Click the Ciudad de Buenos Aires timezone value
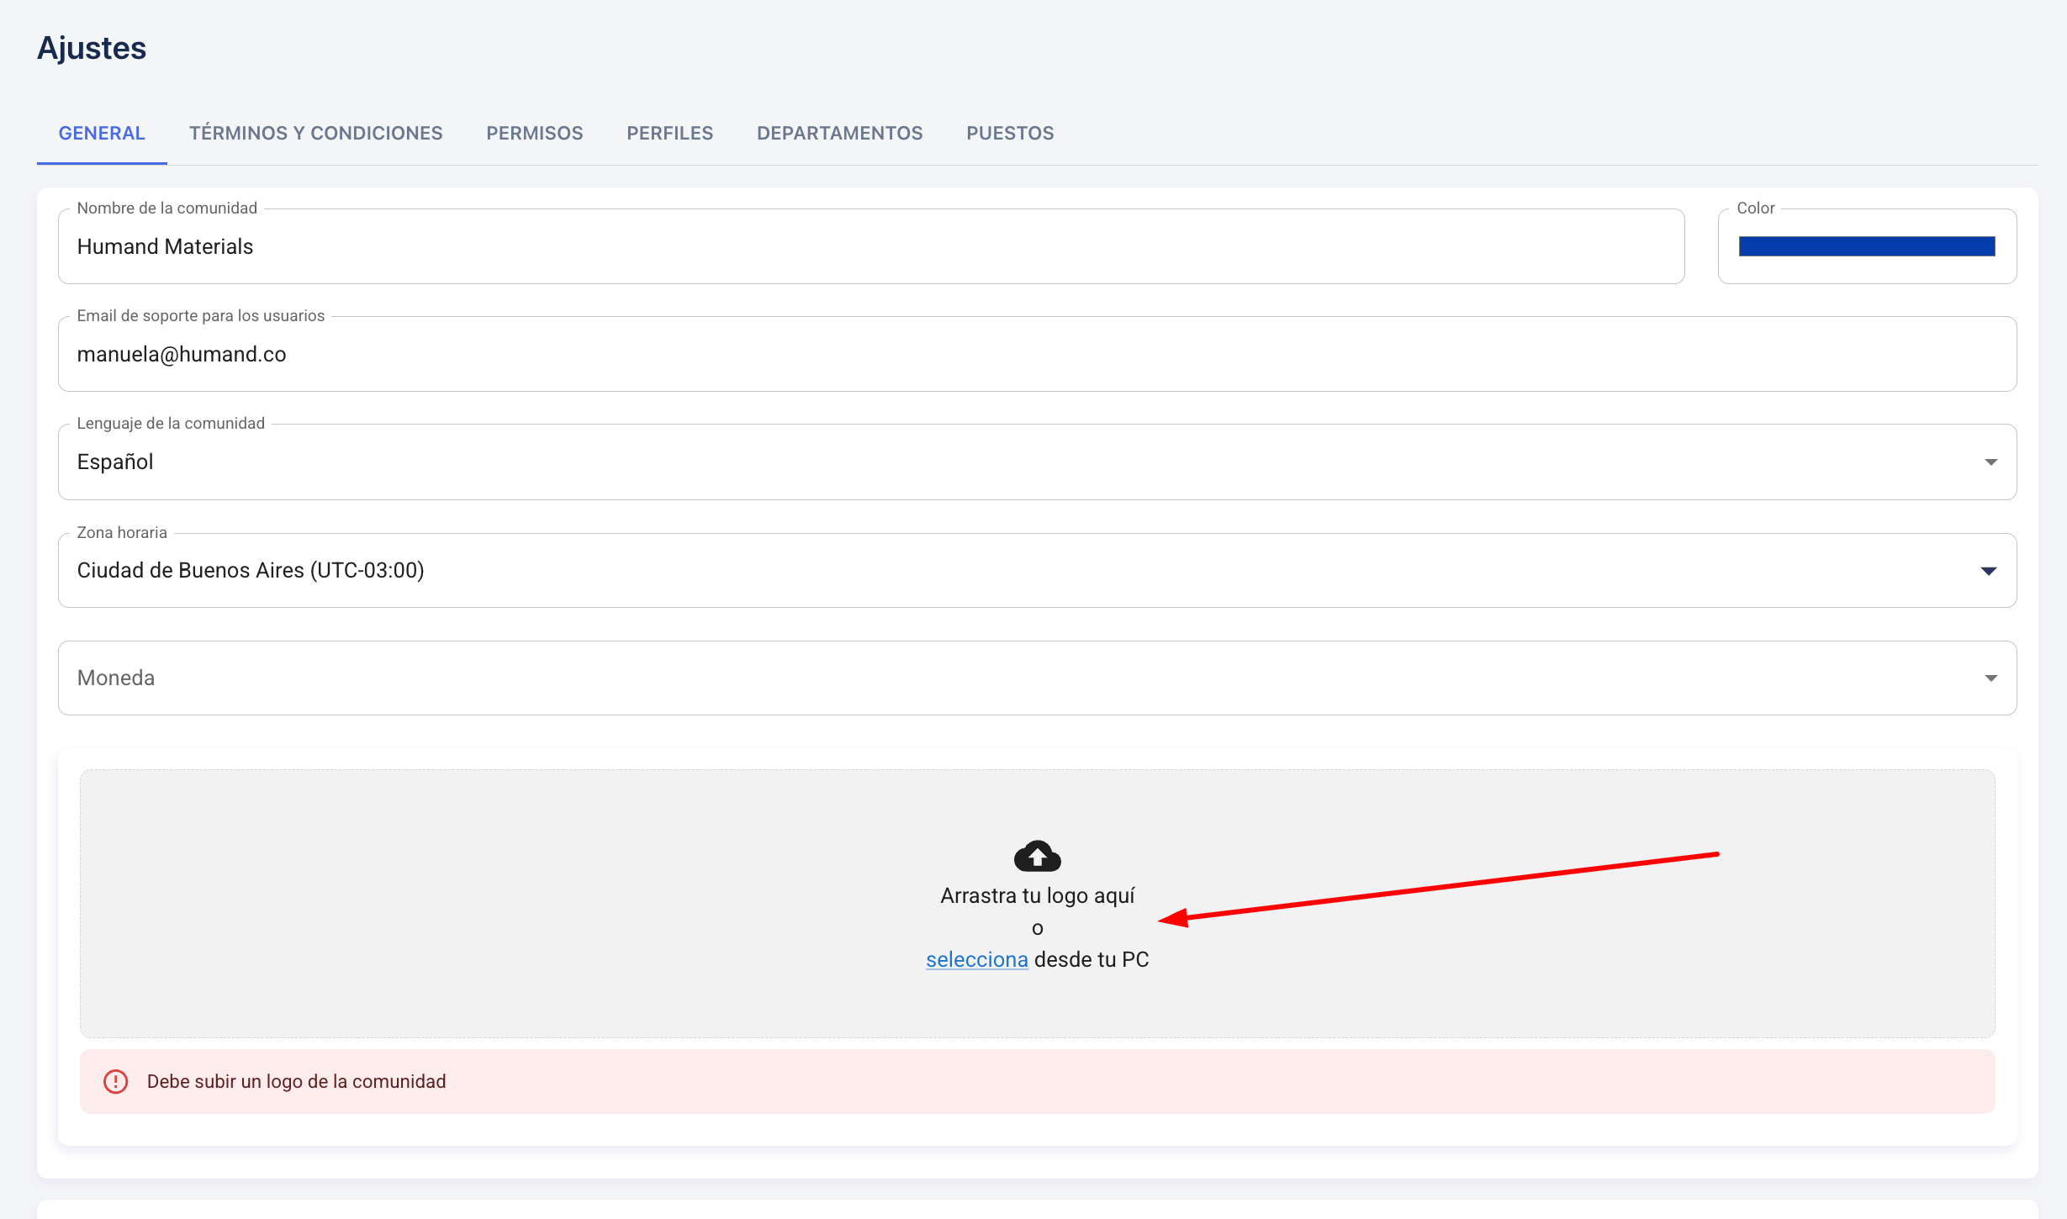The image size is (2067, 1219). coord(251,570)
